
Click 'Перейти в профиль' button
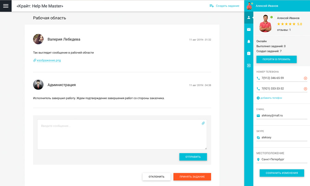click(276, 59)
